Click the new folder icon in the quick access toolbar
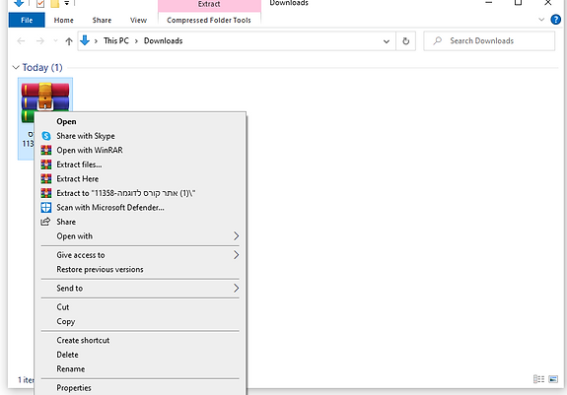Image resolution: width=567 pixels, height=395 pixels. coord(54,4)
